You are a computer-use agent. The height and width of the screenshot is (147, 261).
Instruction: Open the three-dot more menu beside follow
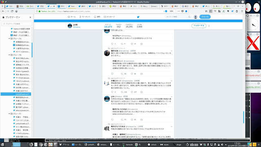pos(209,26)
